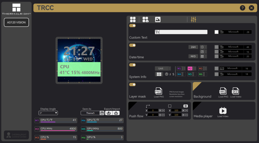Click the import theme icon

pyautogui.click(x=116, y=113)
